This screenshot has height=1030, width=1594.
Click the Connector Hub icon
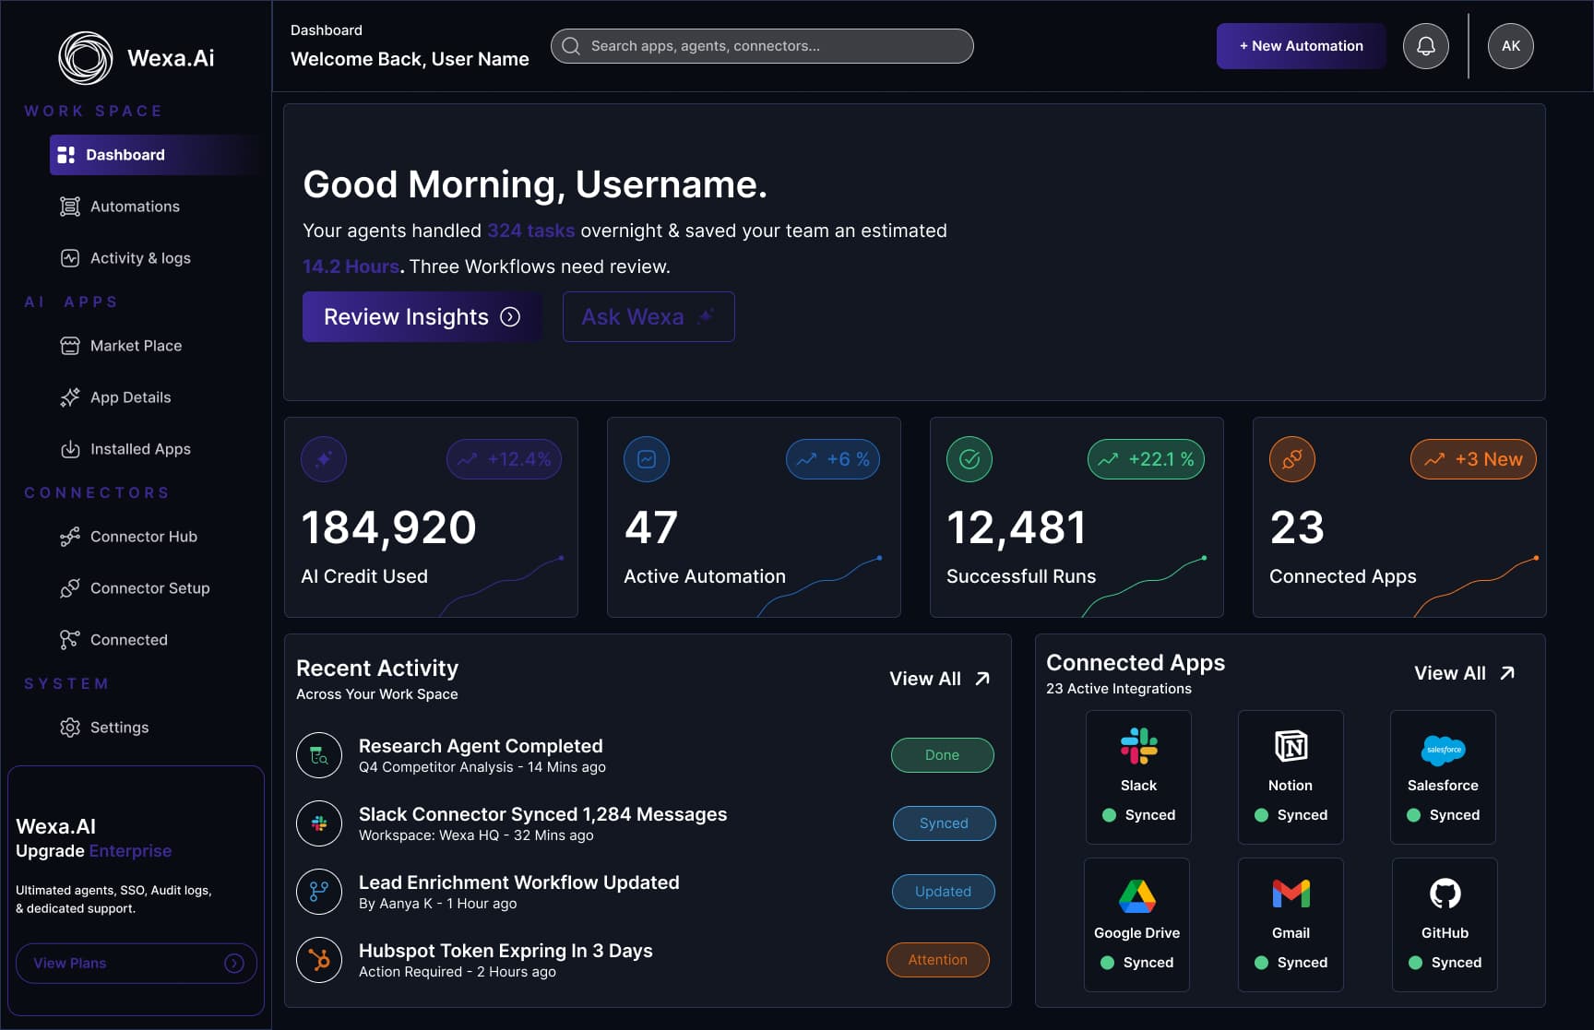pyautogui.click(x=70, y=537)
